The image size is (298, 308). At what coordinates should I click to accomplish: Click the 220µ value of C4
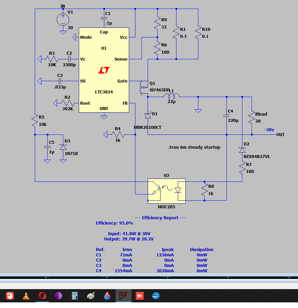point(233,121)
